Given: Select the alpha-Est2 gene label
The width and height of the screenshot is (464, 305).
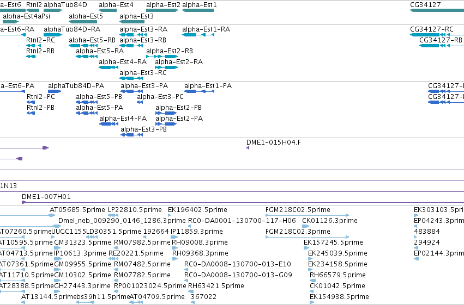Looking at the screenshot, I should click(163, 5).
